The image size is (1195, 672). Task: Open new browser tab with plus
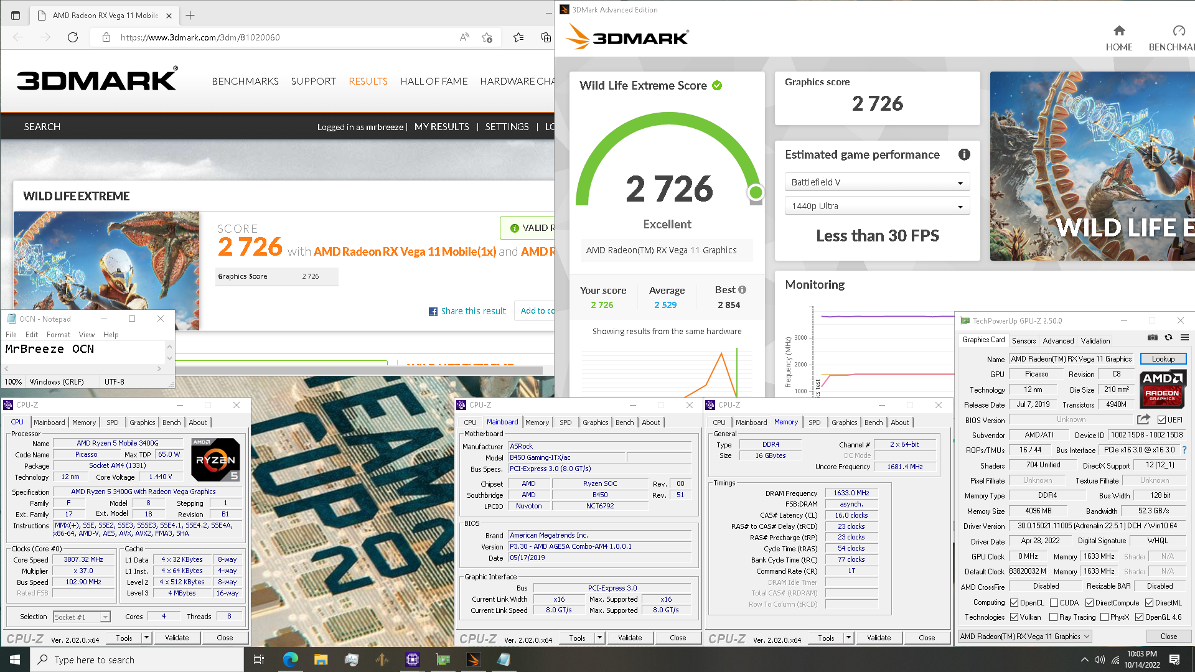tap(190, 15)
